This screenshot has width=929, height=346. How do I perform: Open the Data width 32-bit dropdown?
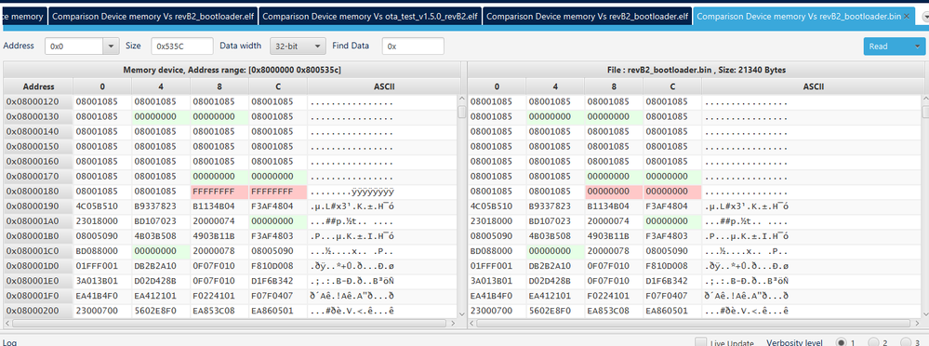click(x=298, y=47)
